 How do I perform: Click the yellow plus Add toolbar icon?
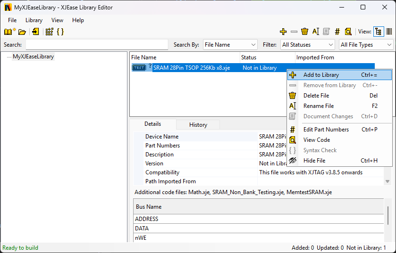(283, 32)
